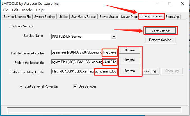Screen dimensions: 190x116
Task: Switch to the Borrowing tab
Action: coord(172,17)
